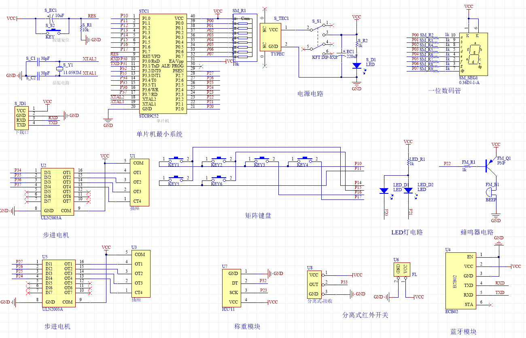Viewport: 526px width, 338px height.
Task: Click the S_S2 reset push-button symbol
Action: point(53,31)
